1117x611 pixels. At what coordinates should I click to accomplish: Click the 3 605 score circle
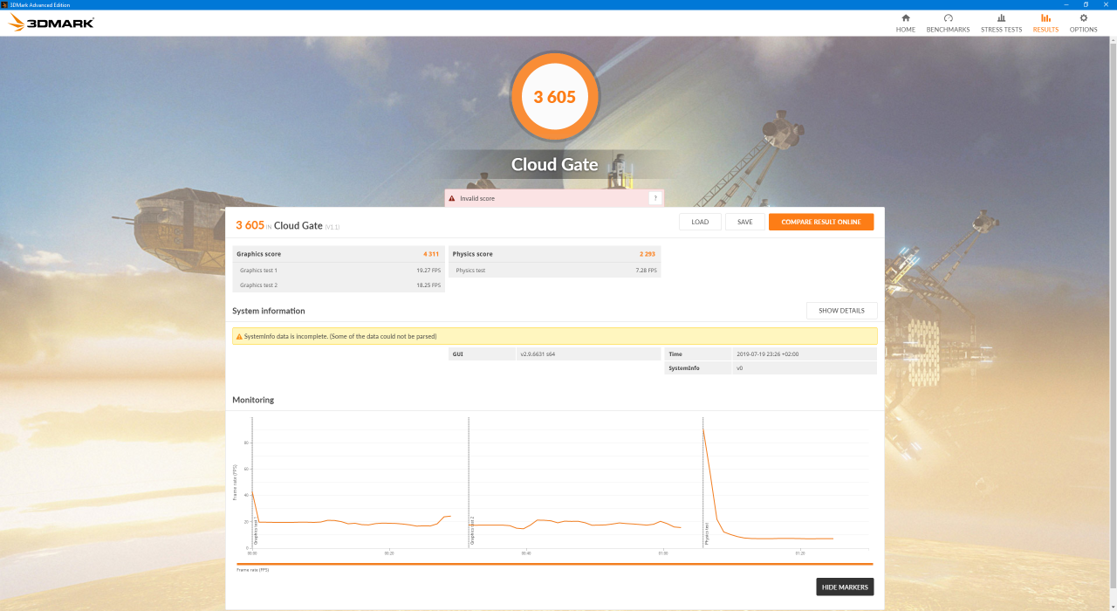[555, 97]
